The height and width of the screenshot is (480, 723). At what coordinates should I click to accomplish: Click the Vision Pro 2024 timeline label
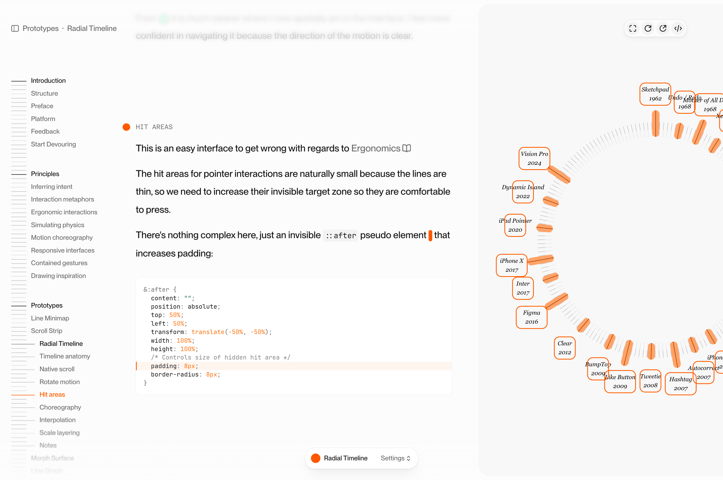[534, 158]
